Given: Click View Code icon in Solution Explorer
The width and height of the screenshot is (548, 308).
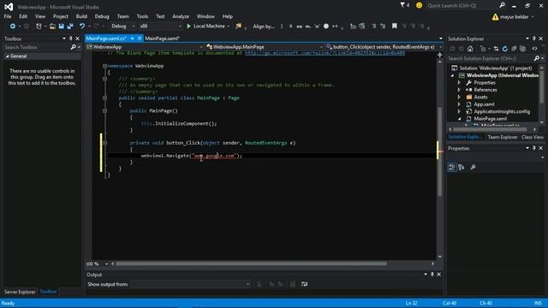Looking at the screenshot, I should click(x=534, y=49).
